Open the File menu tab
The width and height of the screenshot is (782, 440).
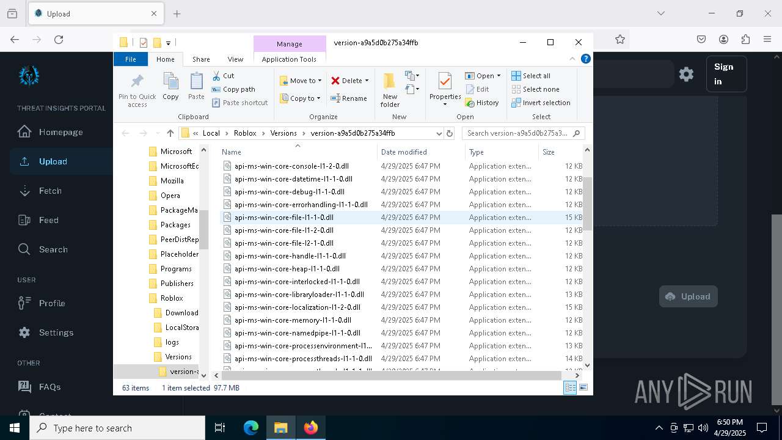point(131,59)
